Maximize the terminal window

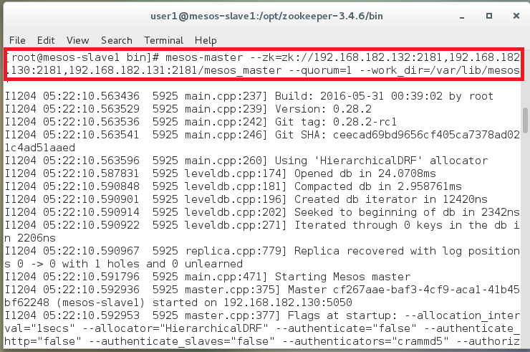pyautogui.click(x=488, y=16)
